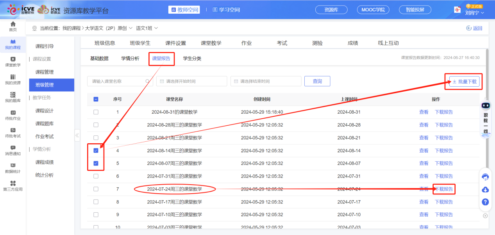The height and width of the screenshot is (235, 495).
Task: Click the floating help question-mark icon
Action: pyautogui.click(x=485, y=202)
